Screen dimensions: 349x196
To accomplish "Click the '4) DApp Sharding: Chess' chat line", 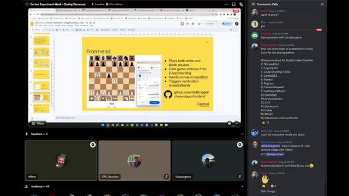I will [275, 72].
